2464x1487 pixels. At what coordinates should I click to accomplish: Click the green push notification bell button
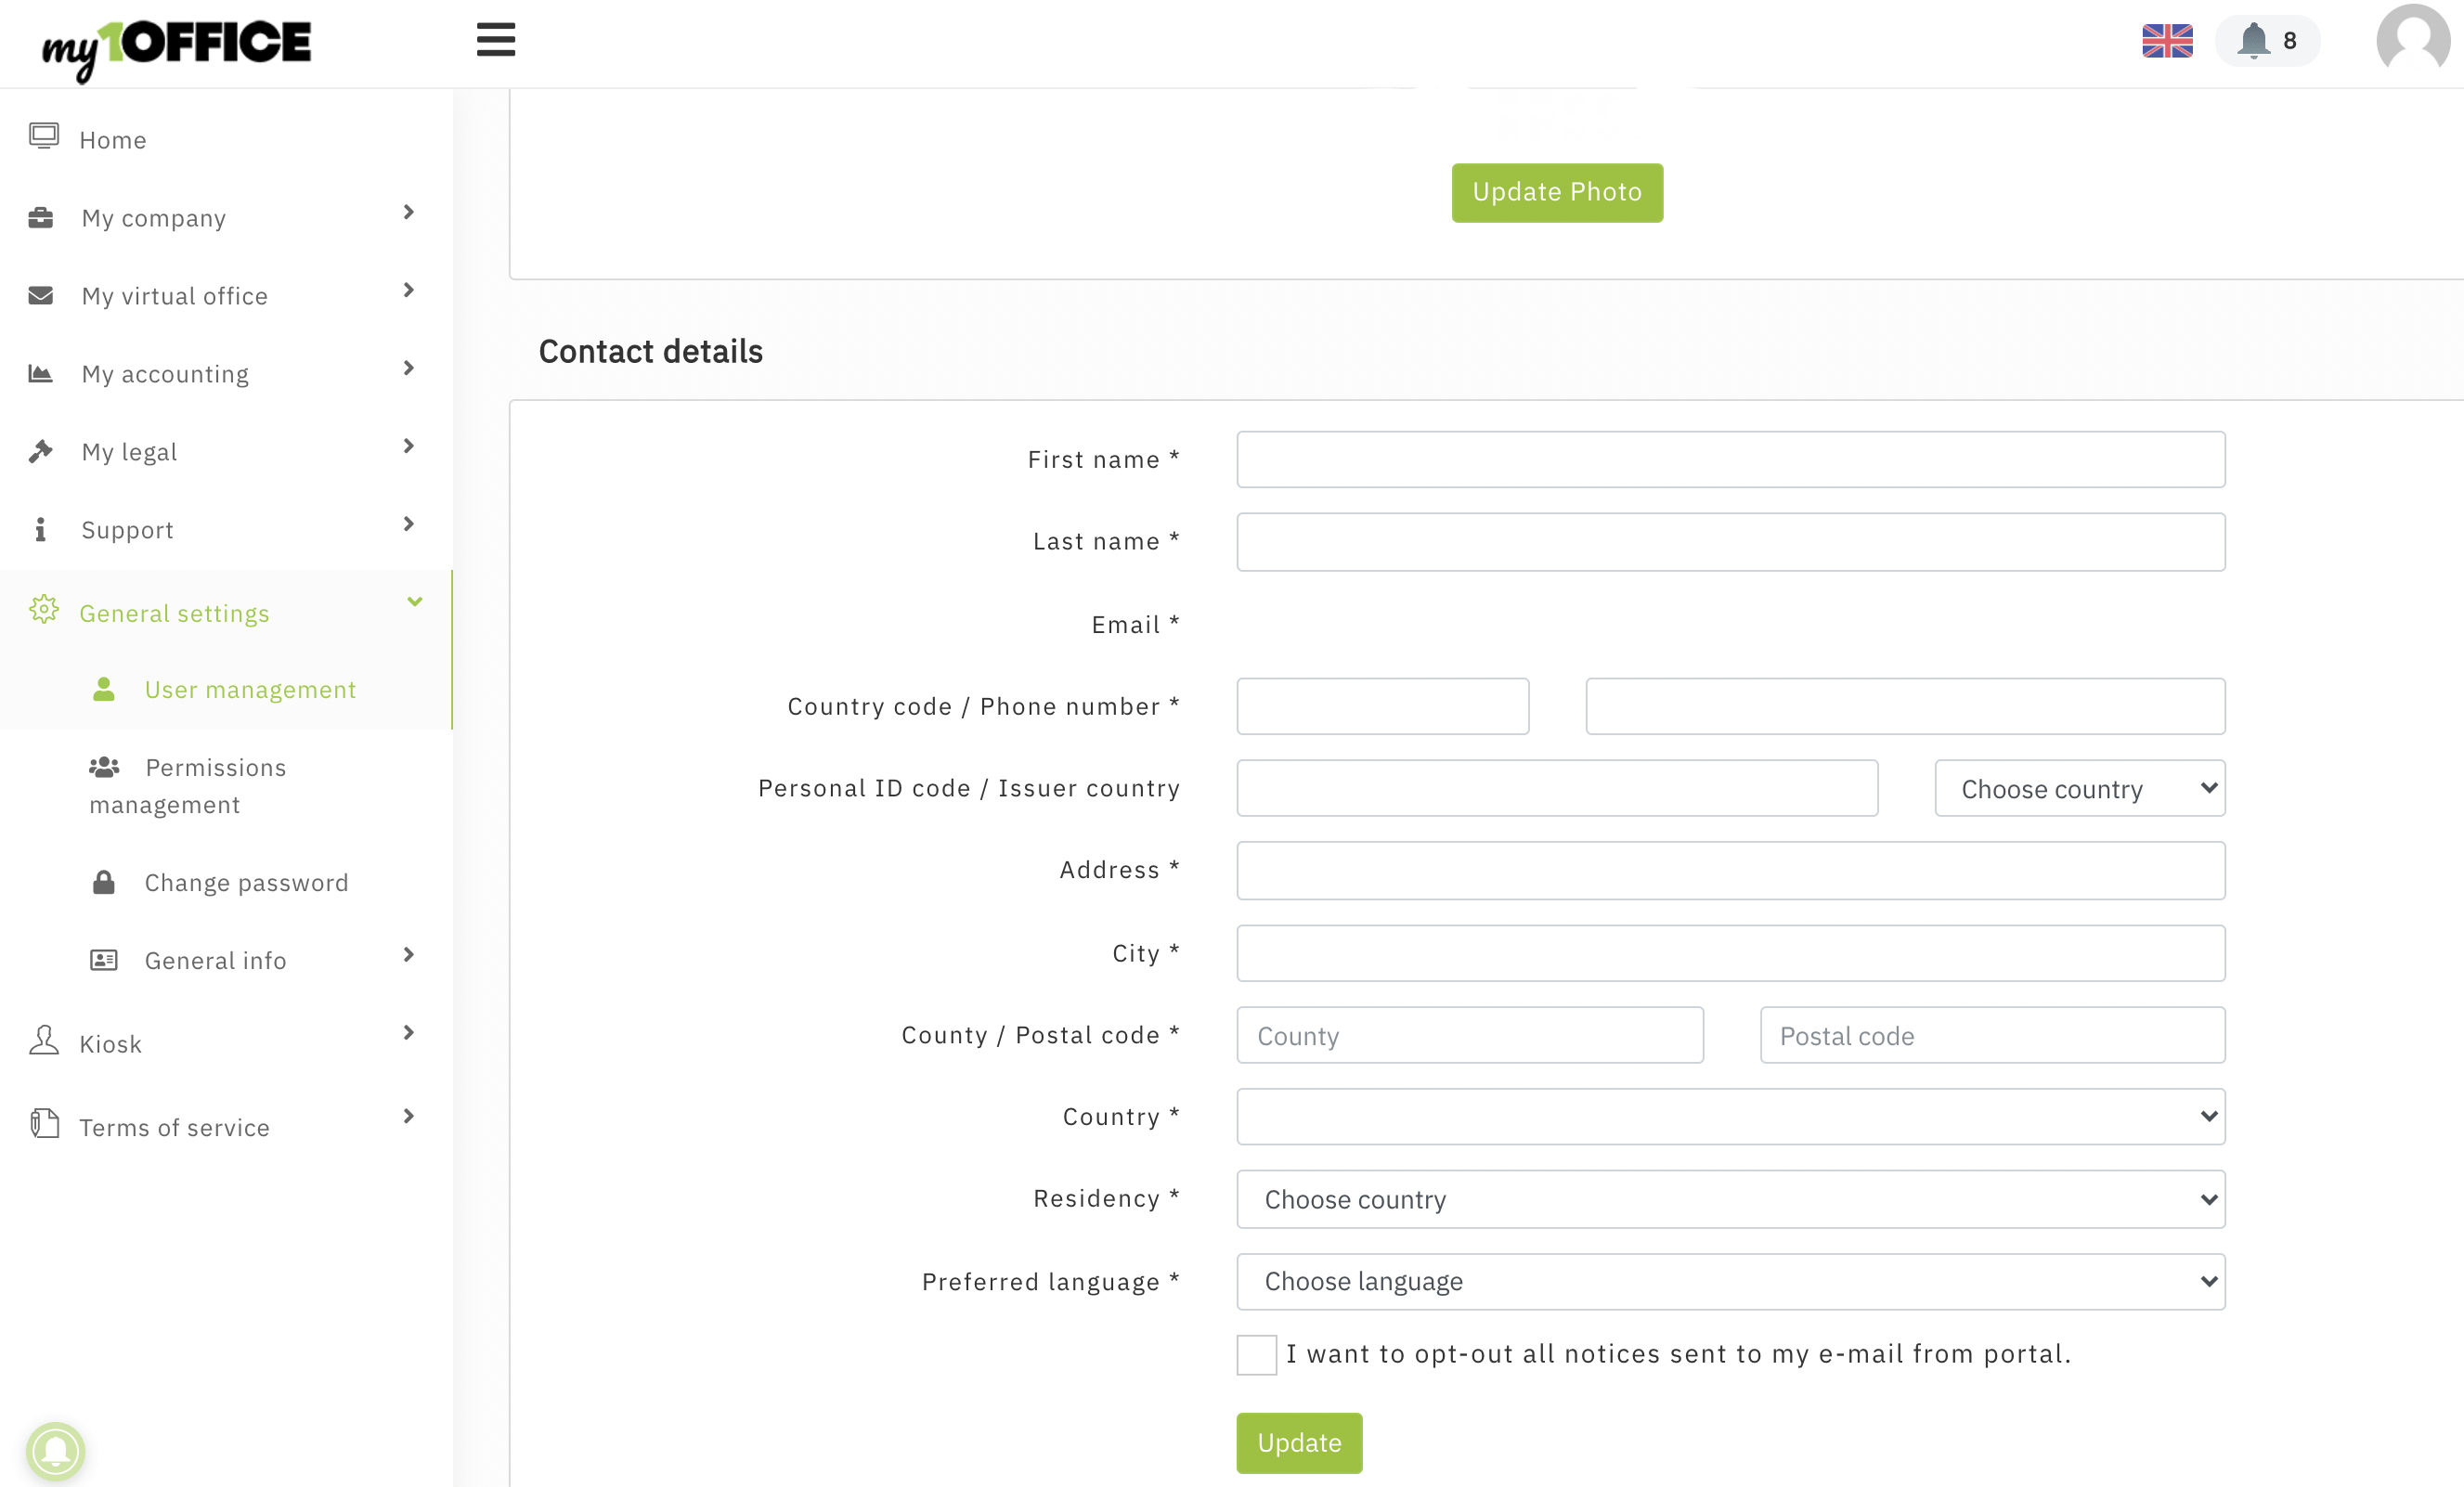56,1451
